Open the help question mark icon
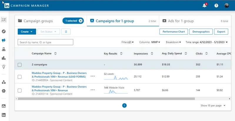This screenshot has height=121, width=235. [216, 6]
